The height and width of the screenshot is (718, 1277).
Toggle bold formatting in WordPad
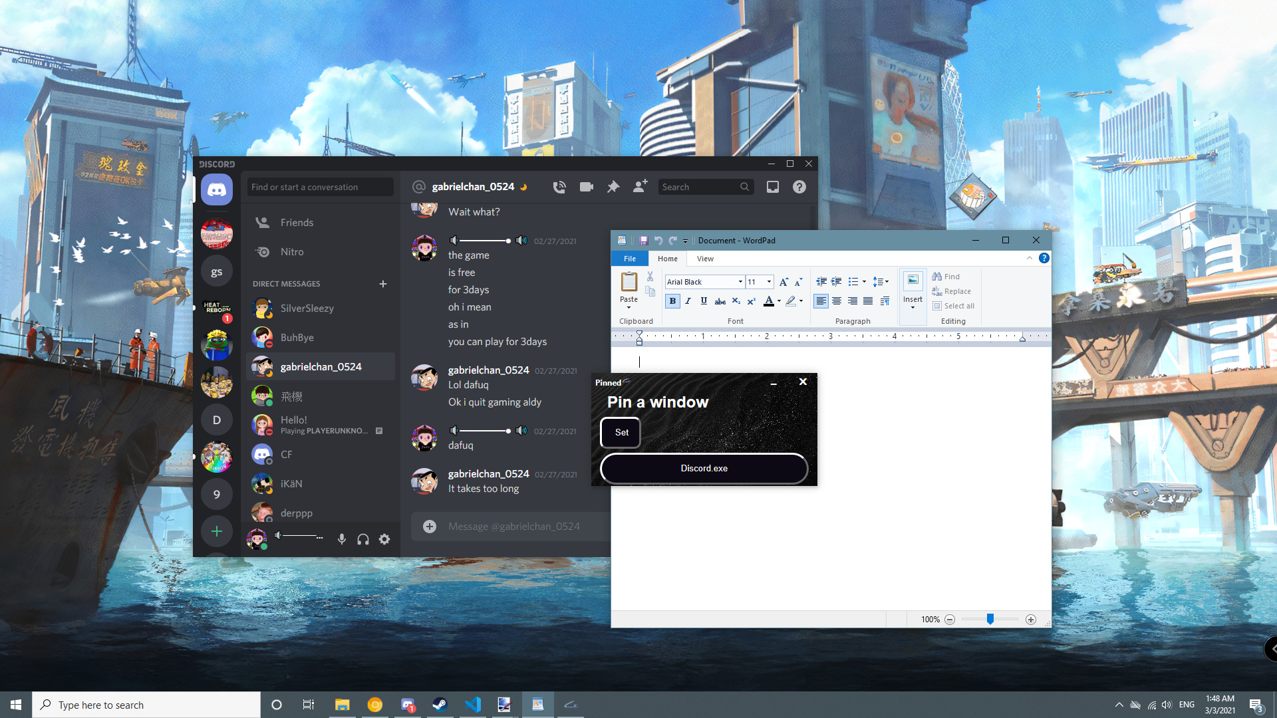672,300
